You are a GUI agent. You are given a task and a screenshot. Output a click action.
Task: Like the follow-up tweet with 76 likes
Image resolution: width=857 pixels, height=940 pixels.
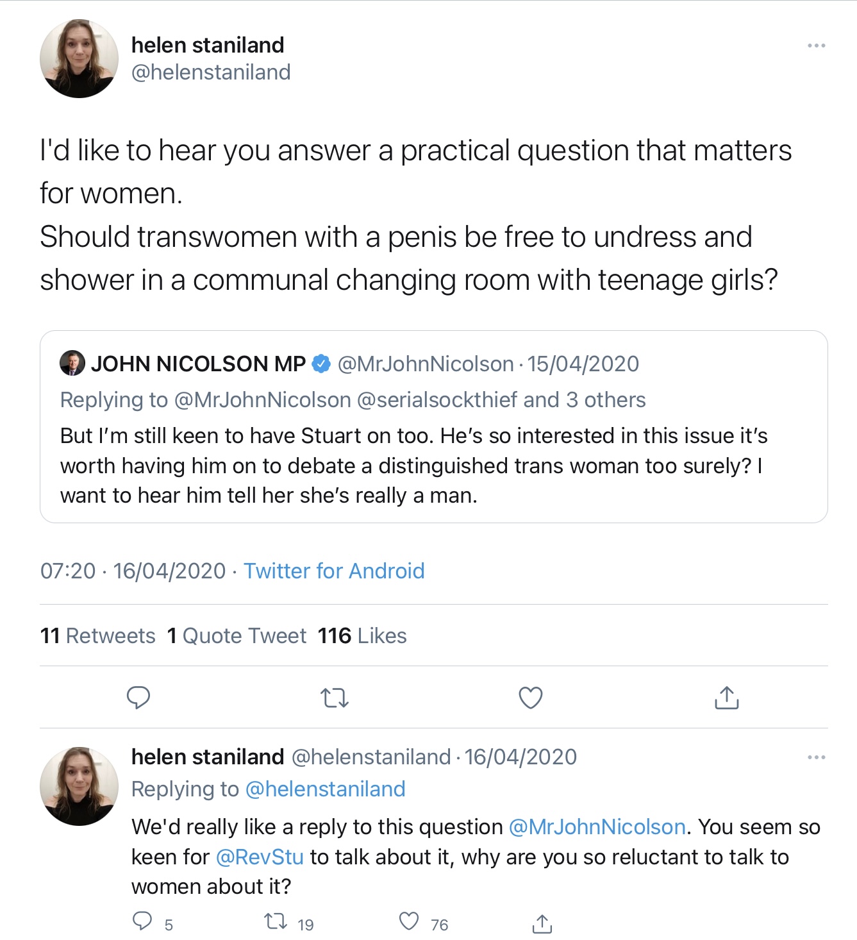[x=409, y=922]
